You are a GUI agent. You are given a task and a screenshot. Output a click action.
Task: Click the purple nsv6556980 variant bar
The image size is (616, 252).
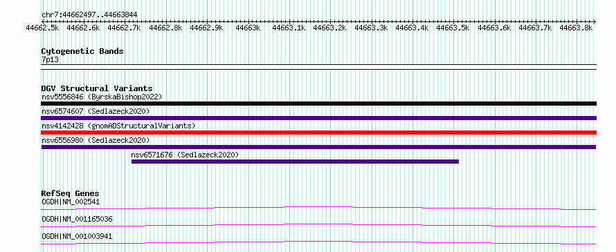pyautogui.click(x=318, y=147)
